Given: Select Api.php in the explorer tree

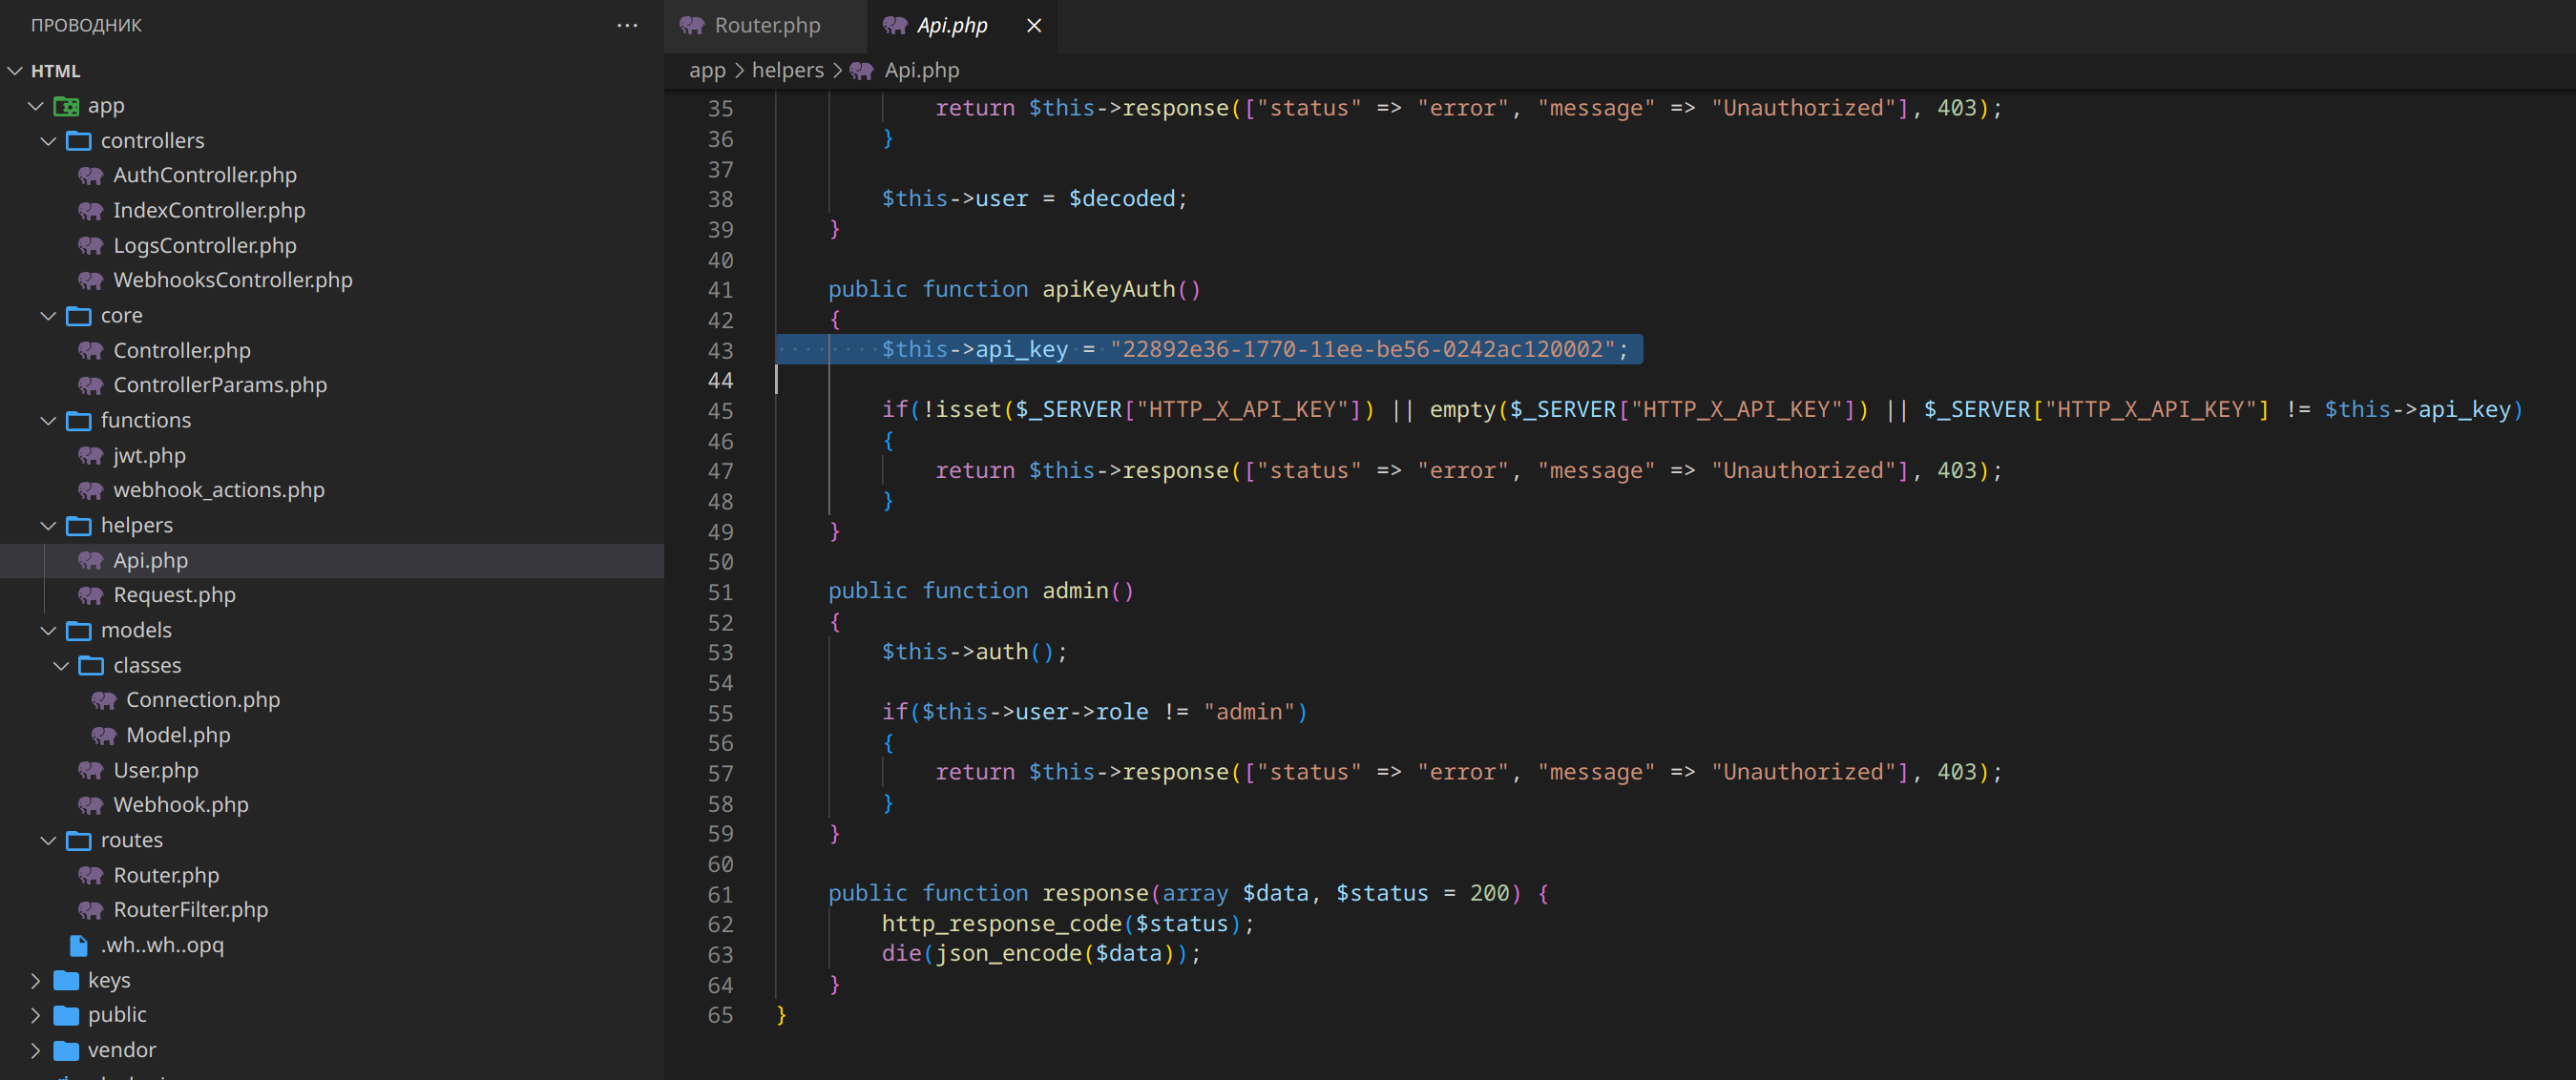Looking at the screenshot, I should tap(150, 561).
